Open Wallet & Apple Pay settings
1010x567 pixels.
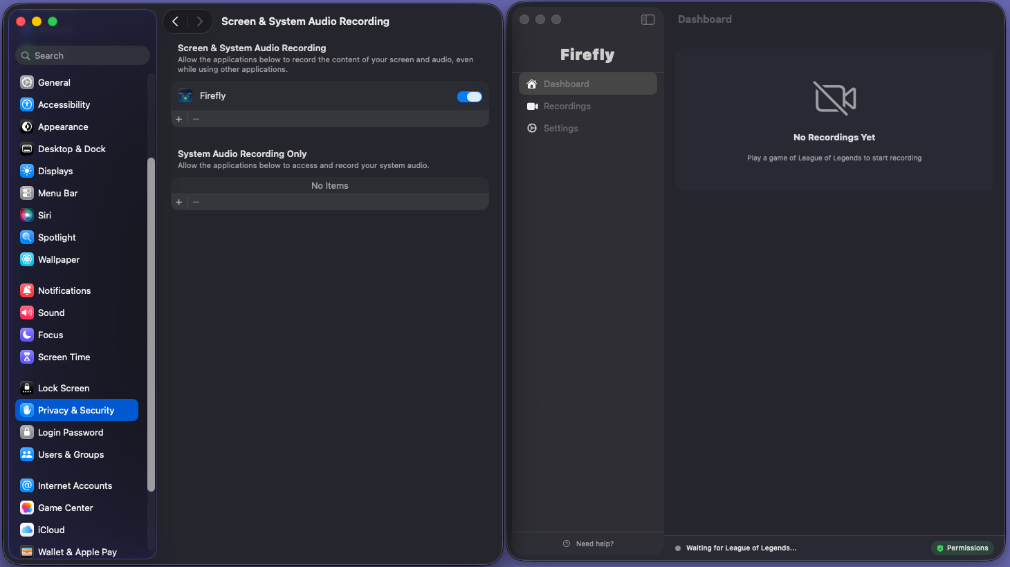[77, 552]
